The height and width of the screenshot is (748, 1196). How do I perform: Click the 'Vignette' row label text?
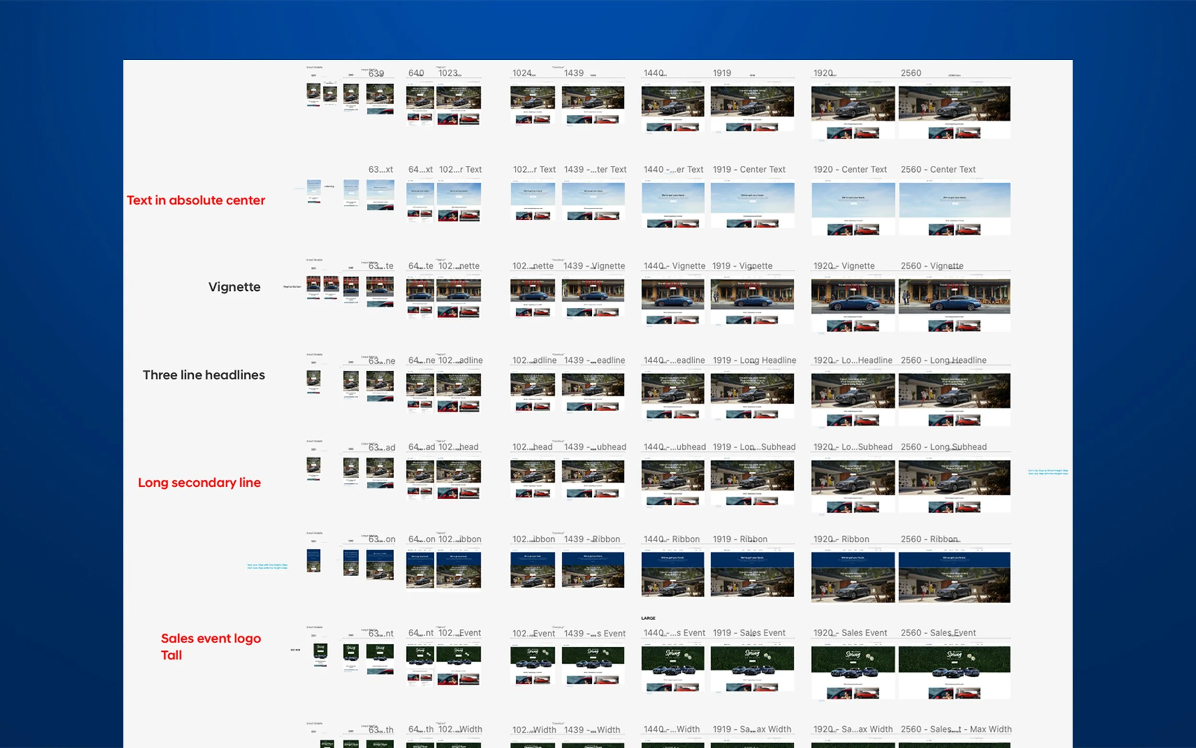tap(234, 288)
